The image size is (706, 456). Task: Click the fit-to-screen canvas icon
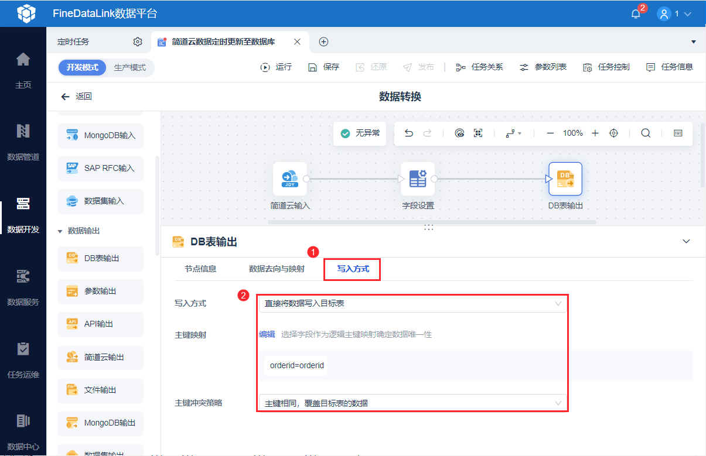[x=478, y=133]
